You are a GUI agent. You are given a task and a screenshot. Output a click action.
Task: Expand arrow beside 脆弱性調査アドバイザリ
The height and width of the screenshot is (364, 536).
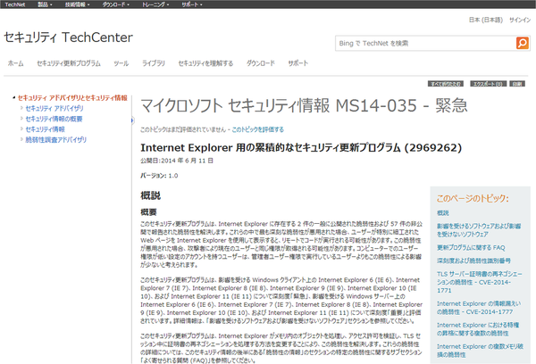[21, 139]
